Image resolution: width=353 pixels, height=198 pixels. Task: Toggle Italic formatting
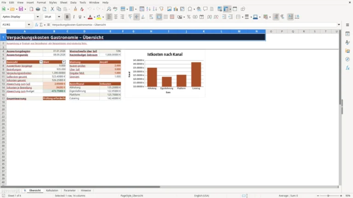click(x=74, y=17)
